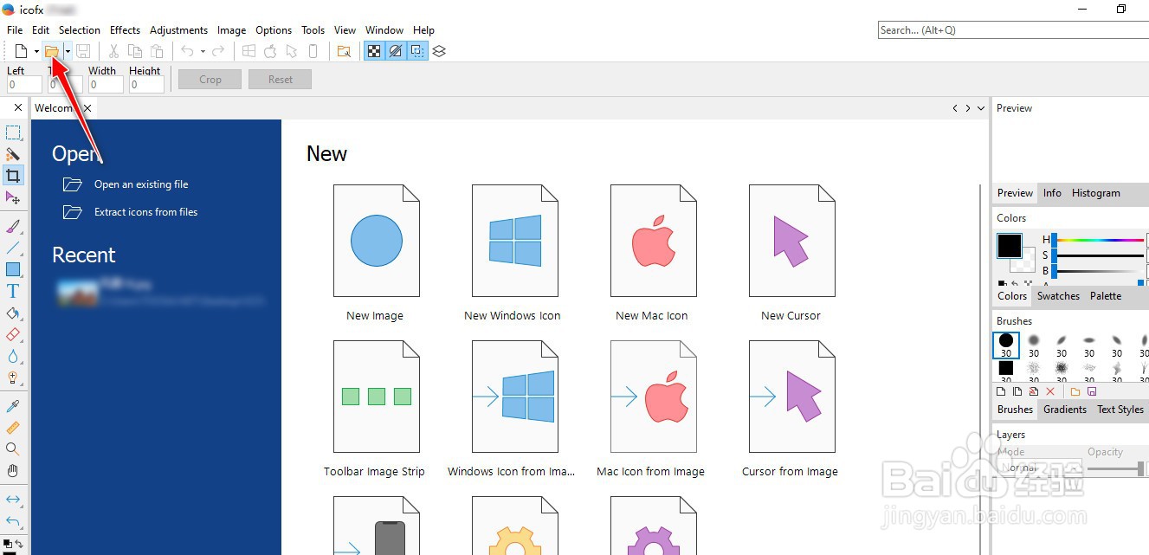
Task: Switch to the Gradients tab
Action: pos(1064,410)
